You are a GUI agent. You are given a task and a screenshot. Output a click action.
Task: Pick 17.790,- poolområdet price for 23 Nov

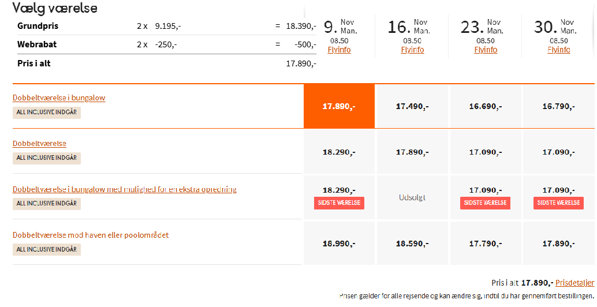(486, 244)
